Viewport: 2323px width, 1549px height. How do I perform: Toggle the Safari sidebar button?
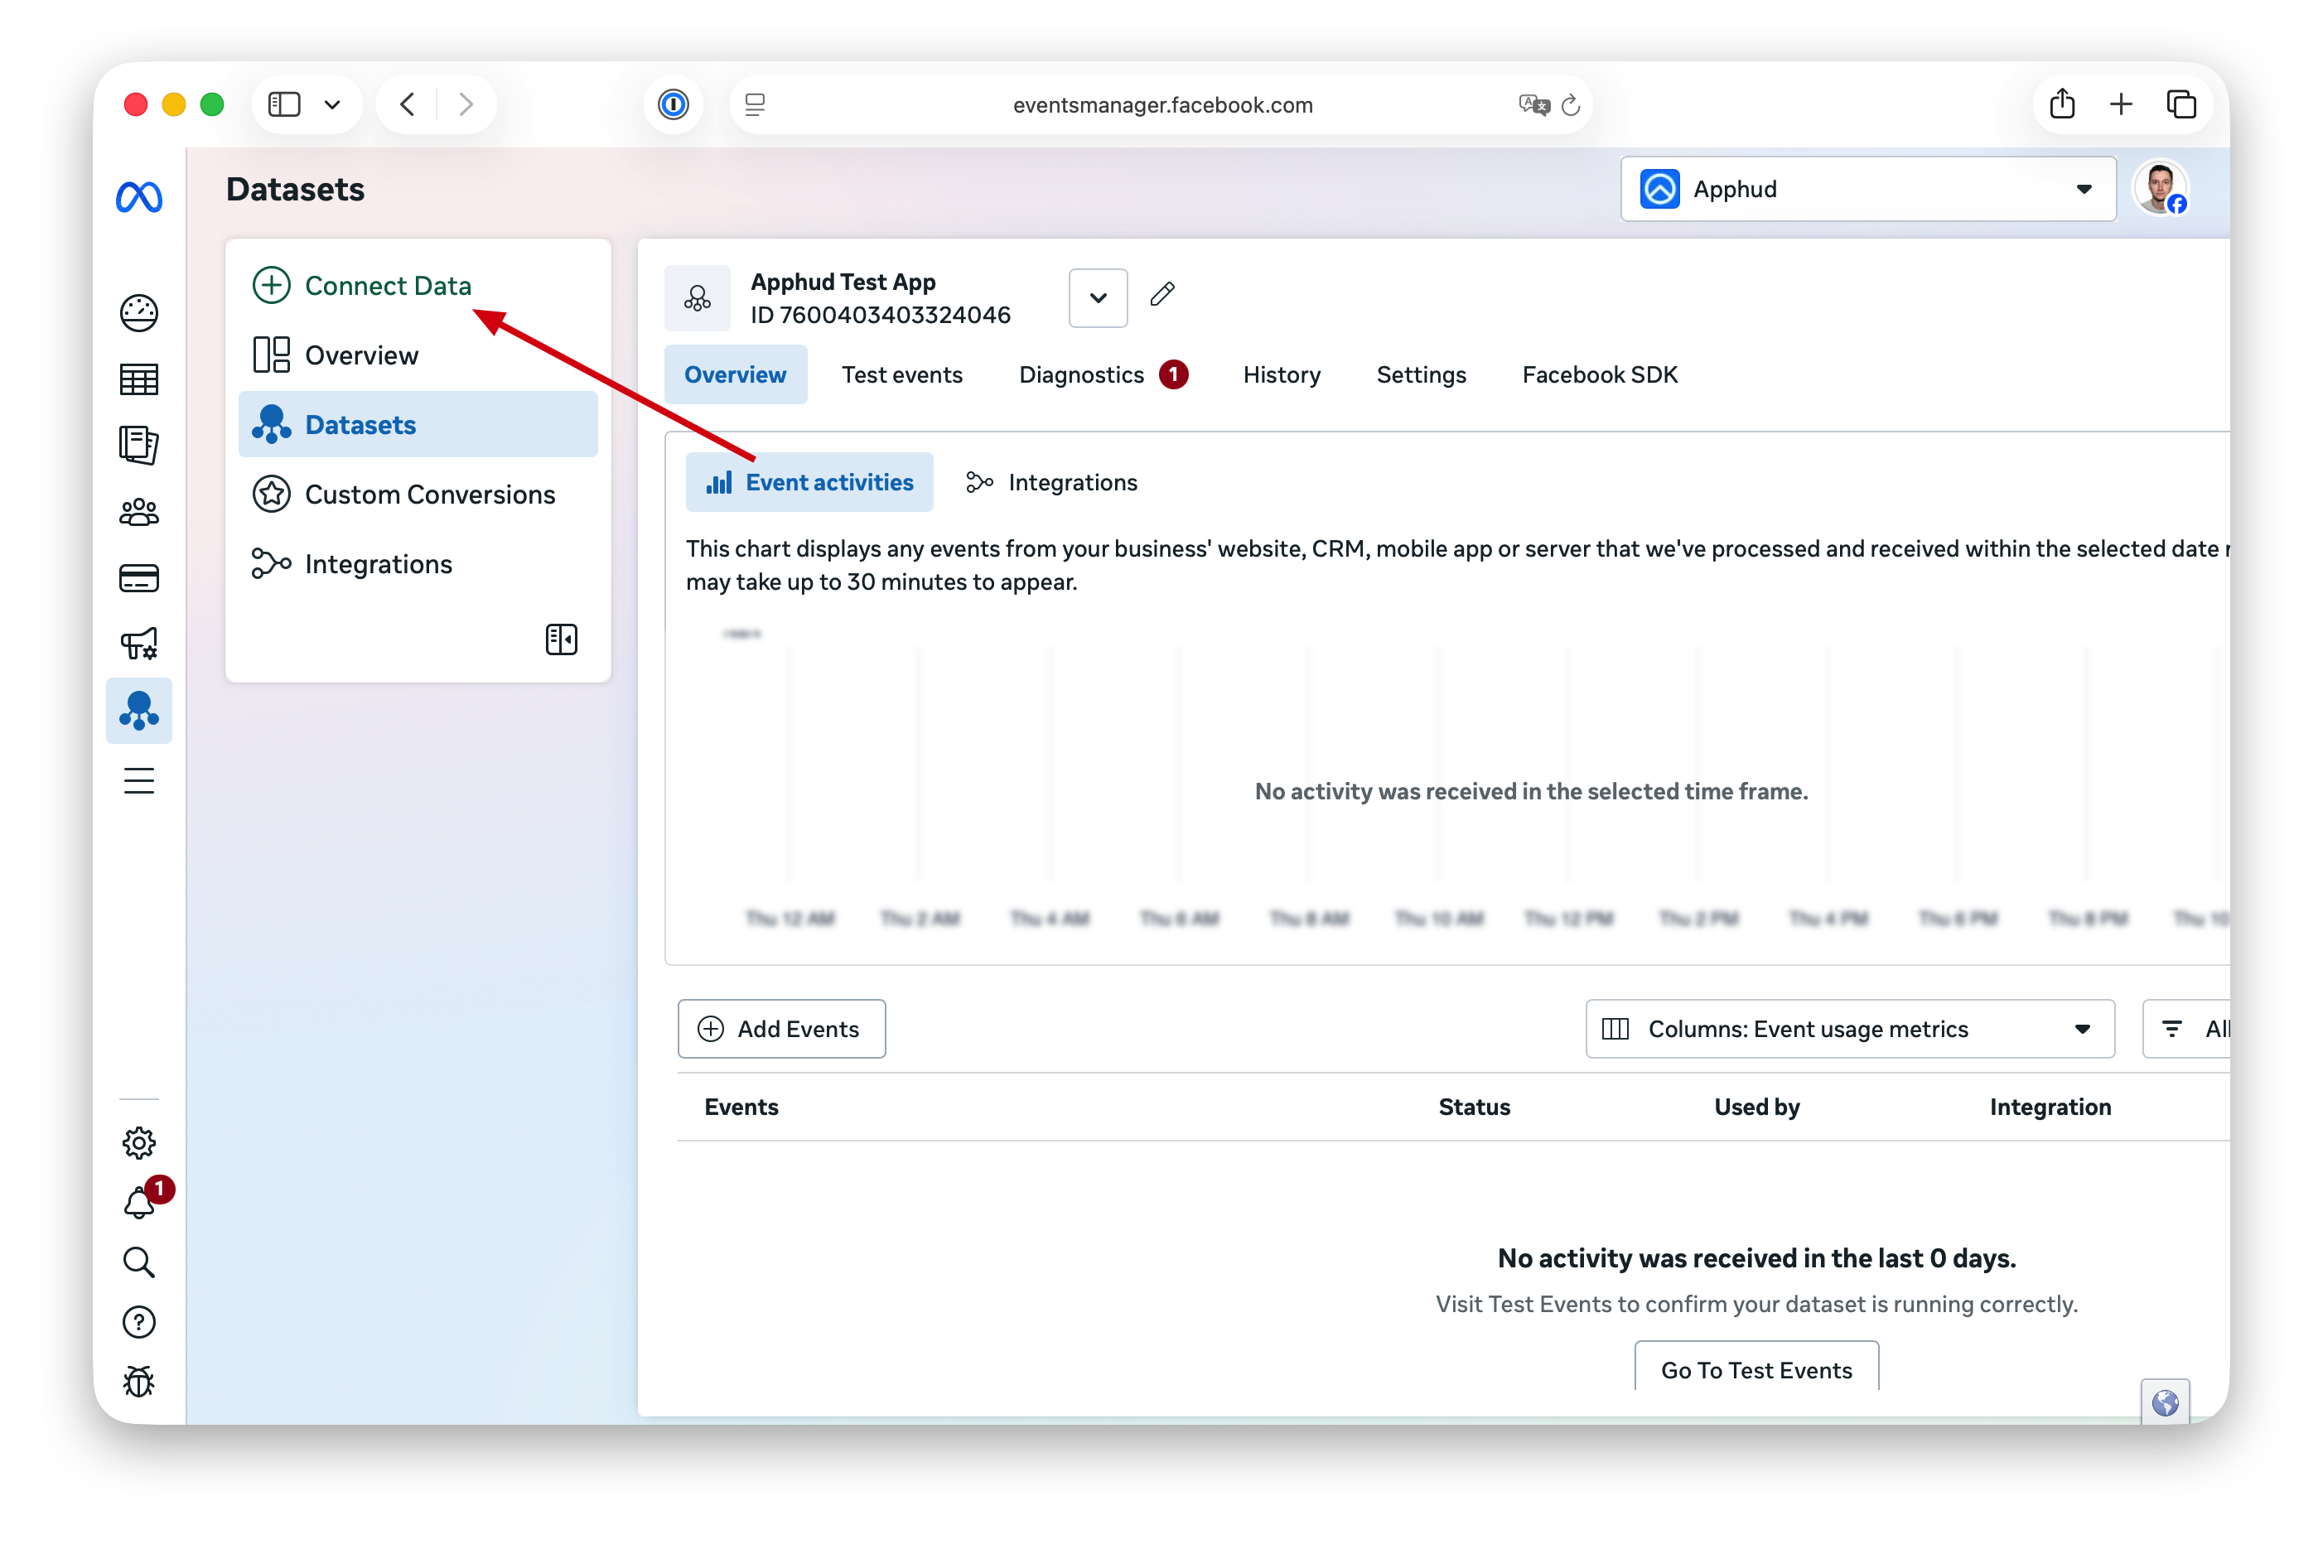coord(284,104)
